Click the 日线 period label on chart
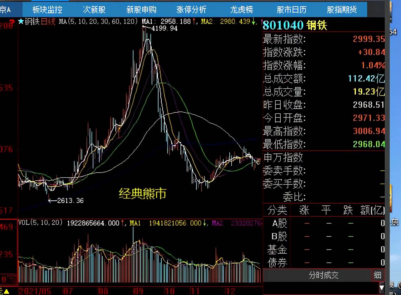The height and width of the screenshot is (295, 401). (x=48, y=21)
